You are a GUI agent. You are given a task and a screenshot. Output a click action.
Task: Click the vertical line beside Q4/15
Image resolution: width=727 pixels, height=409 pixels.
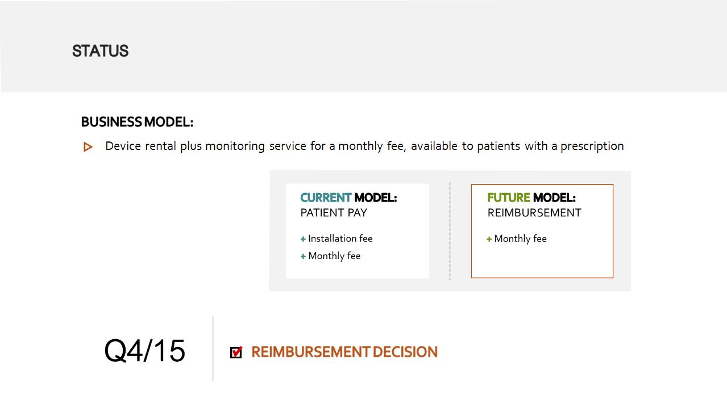(x=213, y=349)
